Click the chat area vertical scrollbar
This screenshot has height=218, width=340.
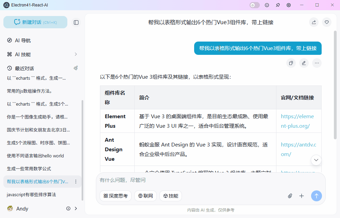335,85
